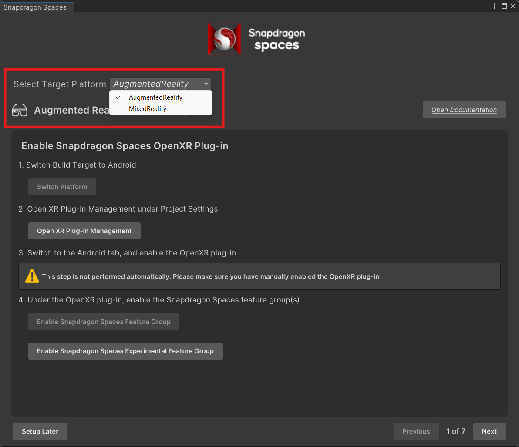Click the yellow warning triangle icon
This screenshot has width=519, height=447.
32,276
